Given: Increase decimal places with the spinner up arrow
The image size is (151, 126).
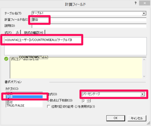Looking at the screenshot, I should tap(89, 100).
